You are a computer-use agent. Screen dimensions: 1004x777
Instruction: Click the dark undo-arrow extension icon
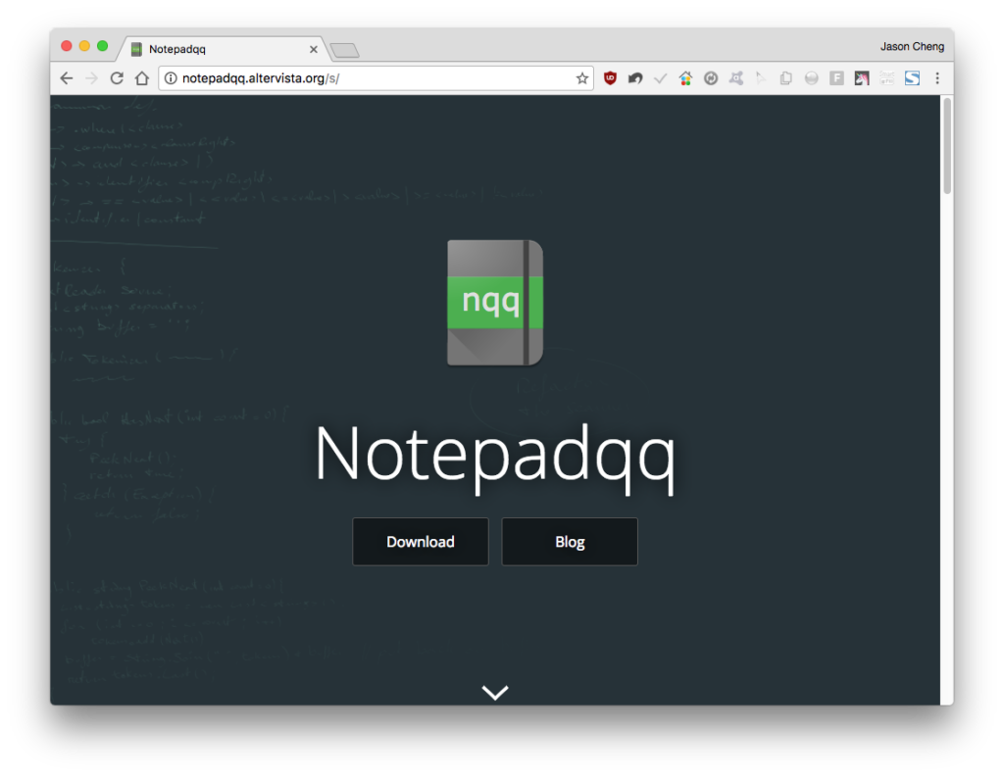(x=635, y=78)
